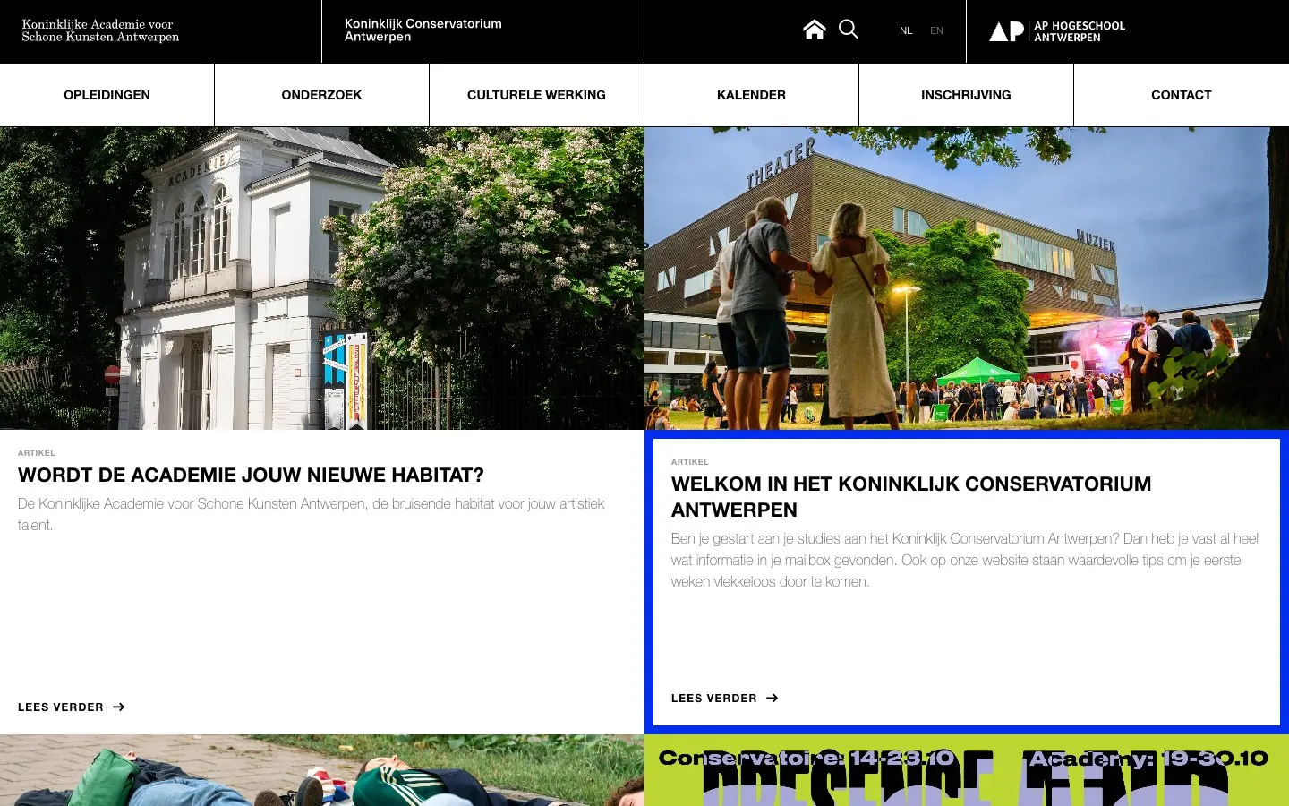
Task: Click the Artikel label above the Conservatorium headline
Action: [690, 462]
